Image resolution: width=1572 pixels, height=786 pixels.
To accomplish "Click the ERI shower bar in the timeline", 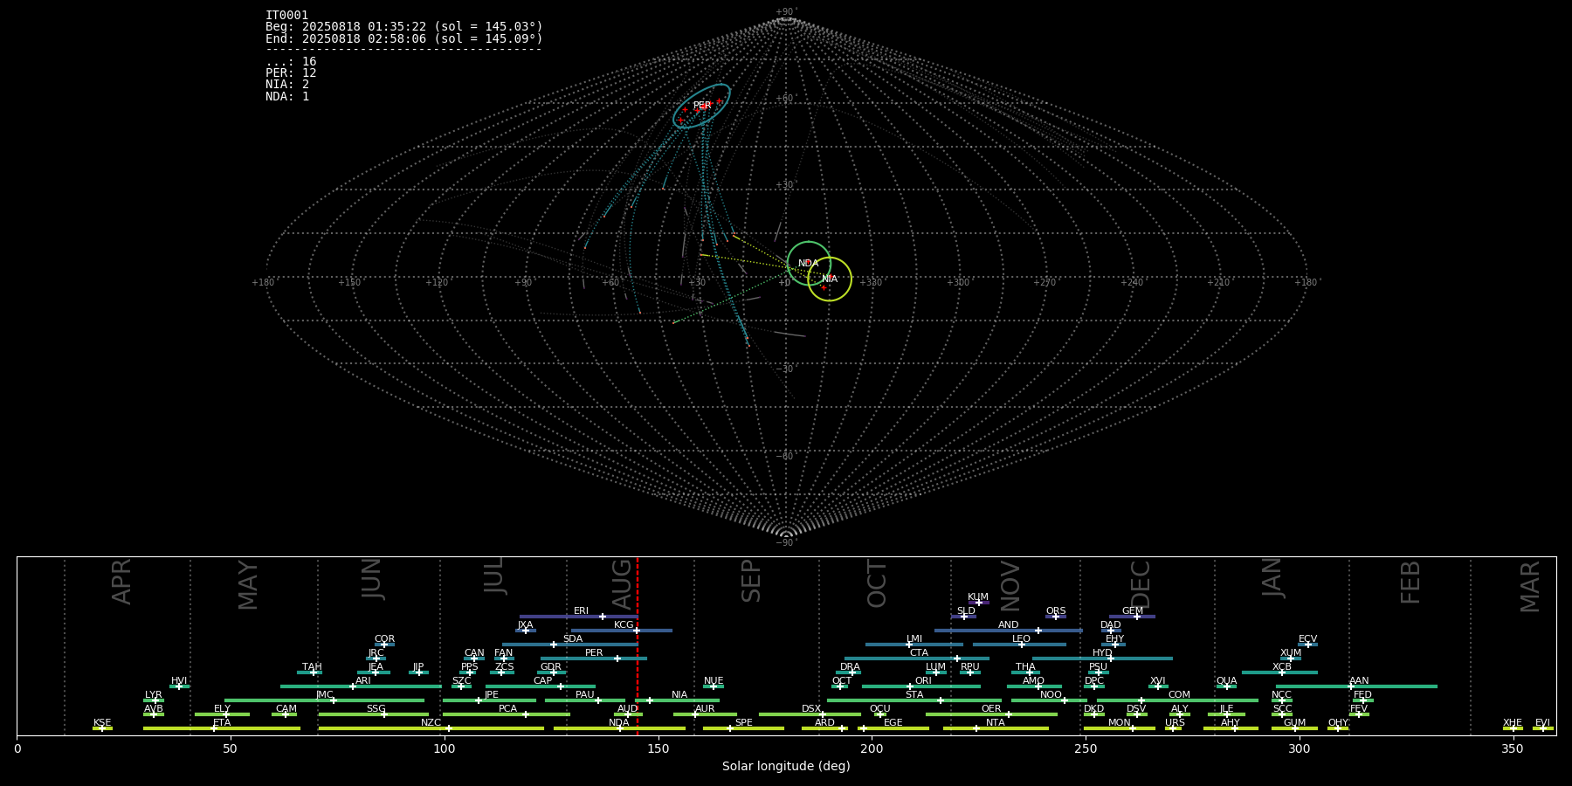I will coord(578,617).
